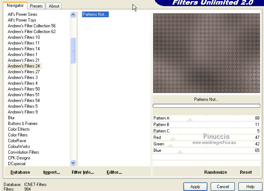Select DCspecial category
Viewport: 264px width, 191px height.
click(17, 164)
